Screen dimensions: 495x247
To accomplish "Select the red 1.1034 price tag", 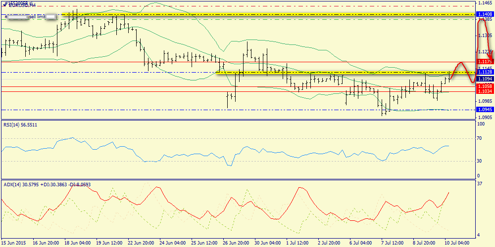I will point(484,91).
